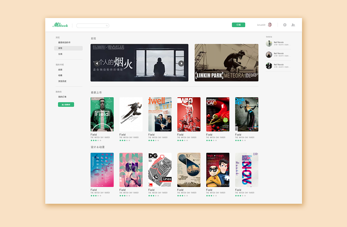
Task: Open the pink-and-teal portrait poster cover
Action: pyautogui.click(x=131, y=170)
